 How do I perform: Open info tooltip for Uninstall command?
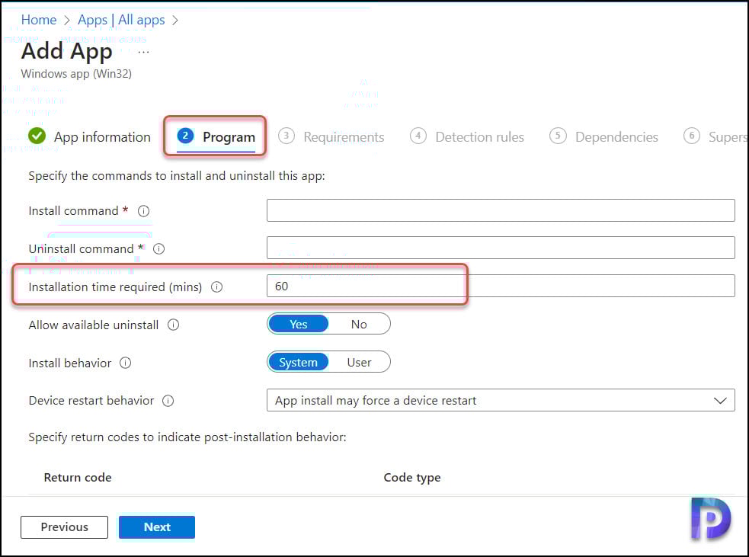(x=158, y=249)
